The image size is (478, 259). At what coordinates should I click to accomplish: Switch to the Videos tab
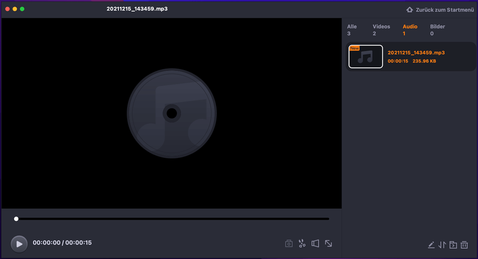point(381,30)
